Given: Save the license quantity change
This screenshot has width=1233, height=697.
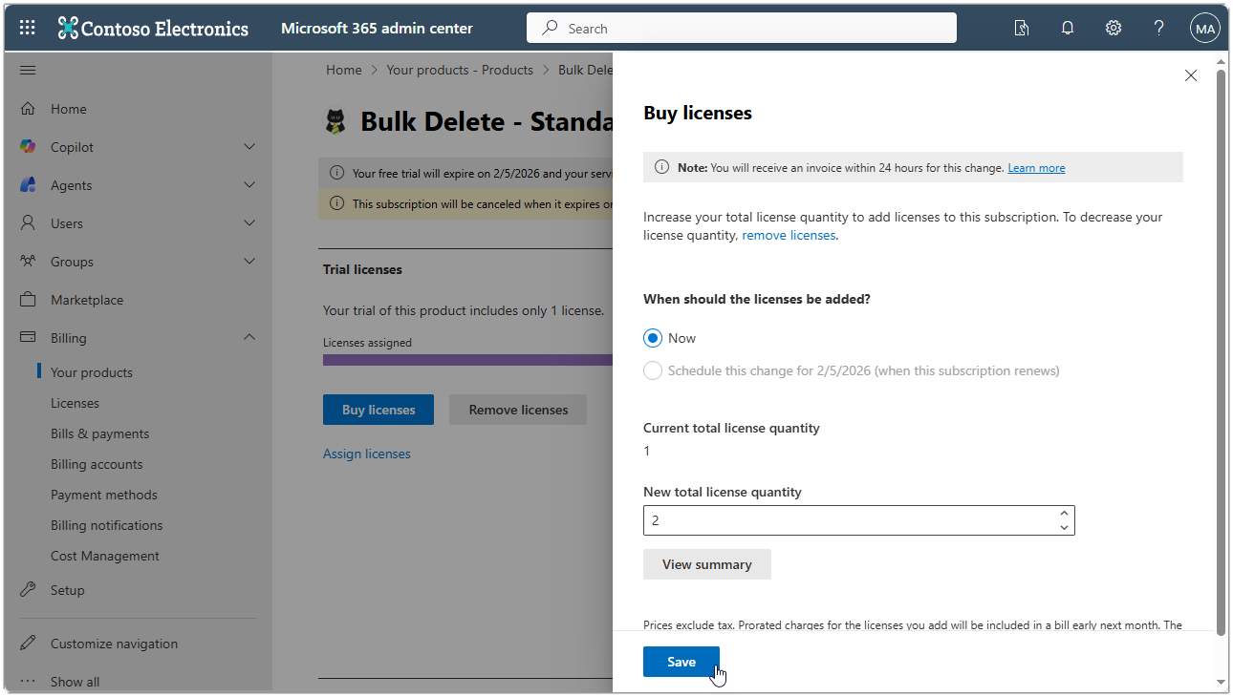Looking at the screenshot, I should pos(681,661).
